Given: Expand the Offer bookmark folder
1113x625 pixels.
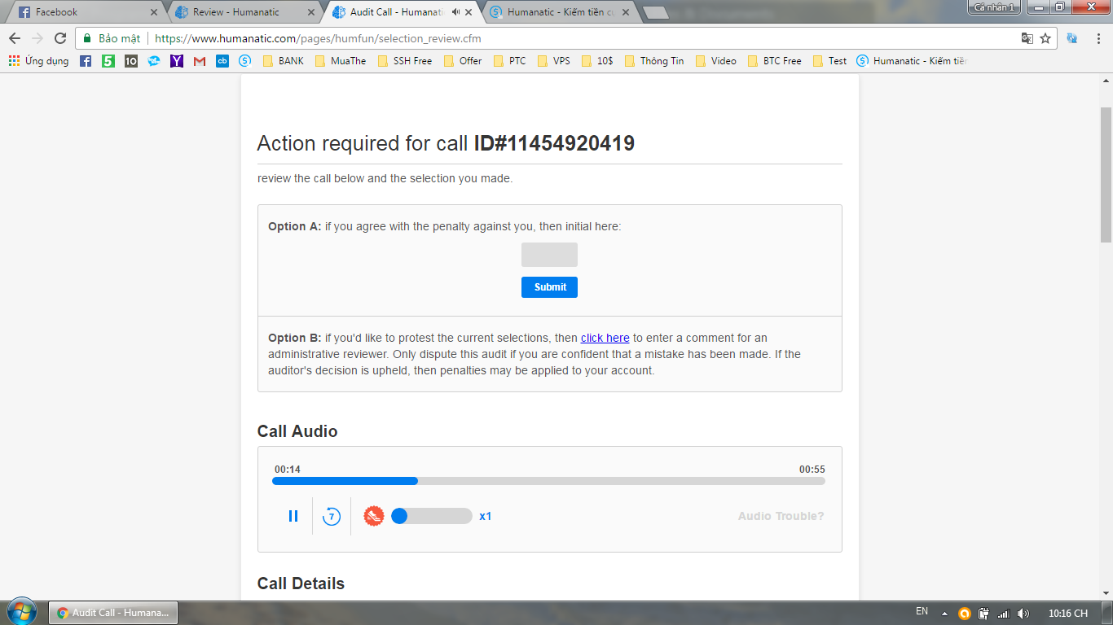Looking at the screenshot, I should click(463, 61).
